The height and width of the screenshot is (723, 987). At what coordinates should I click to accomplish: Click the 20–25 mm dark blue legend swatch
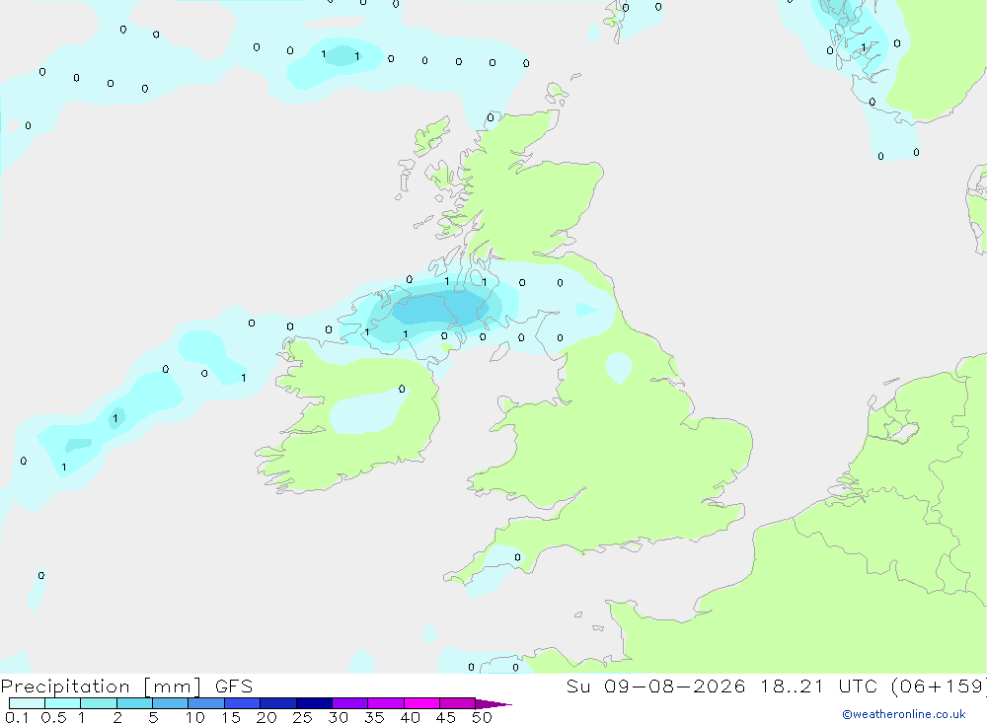[x=278, y=703]
